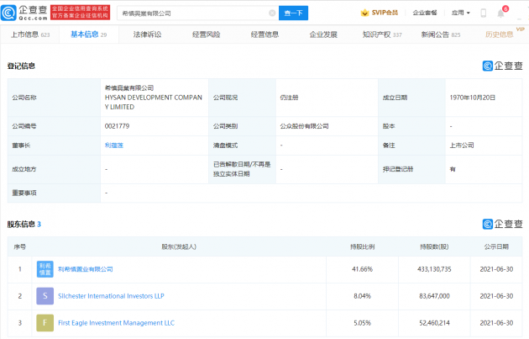
Task: Click the First Eagle row date 2021-06-30
Action: (x=496, y=323)
